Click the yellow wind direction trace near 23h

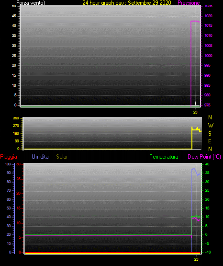(196, 130)
